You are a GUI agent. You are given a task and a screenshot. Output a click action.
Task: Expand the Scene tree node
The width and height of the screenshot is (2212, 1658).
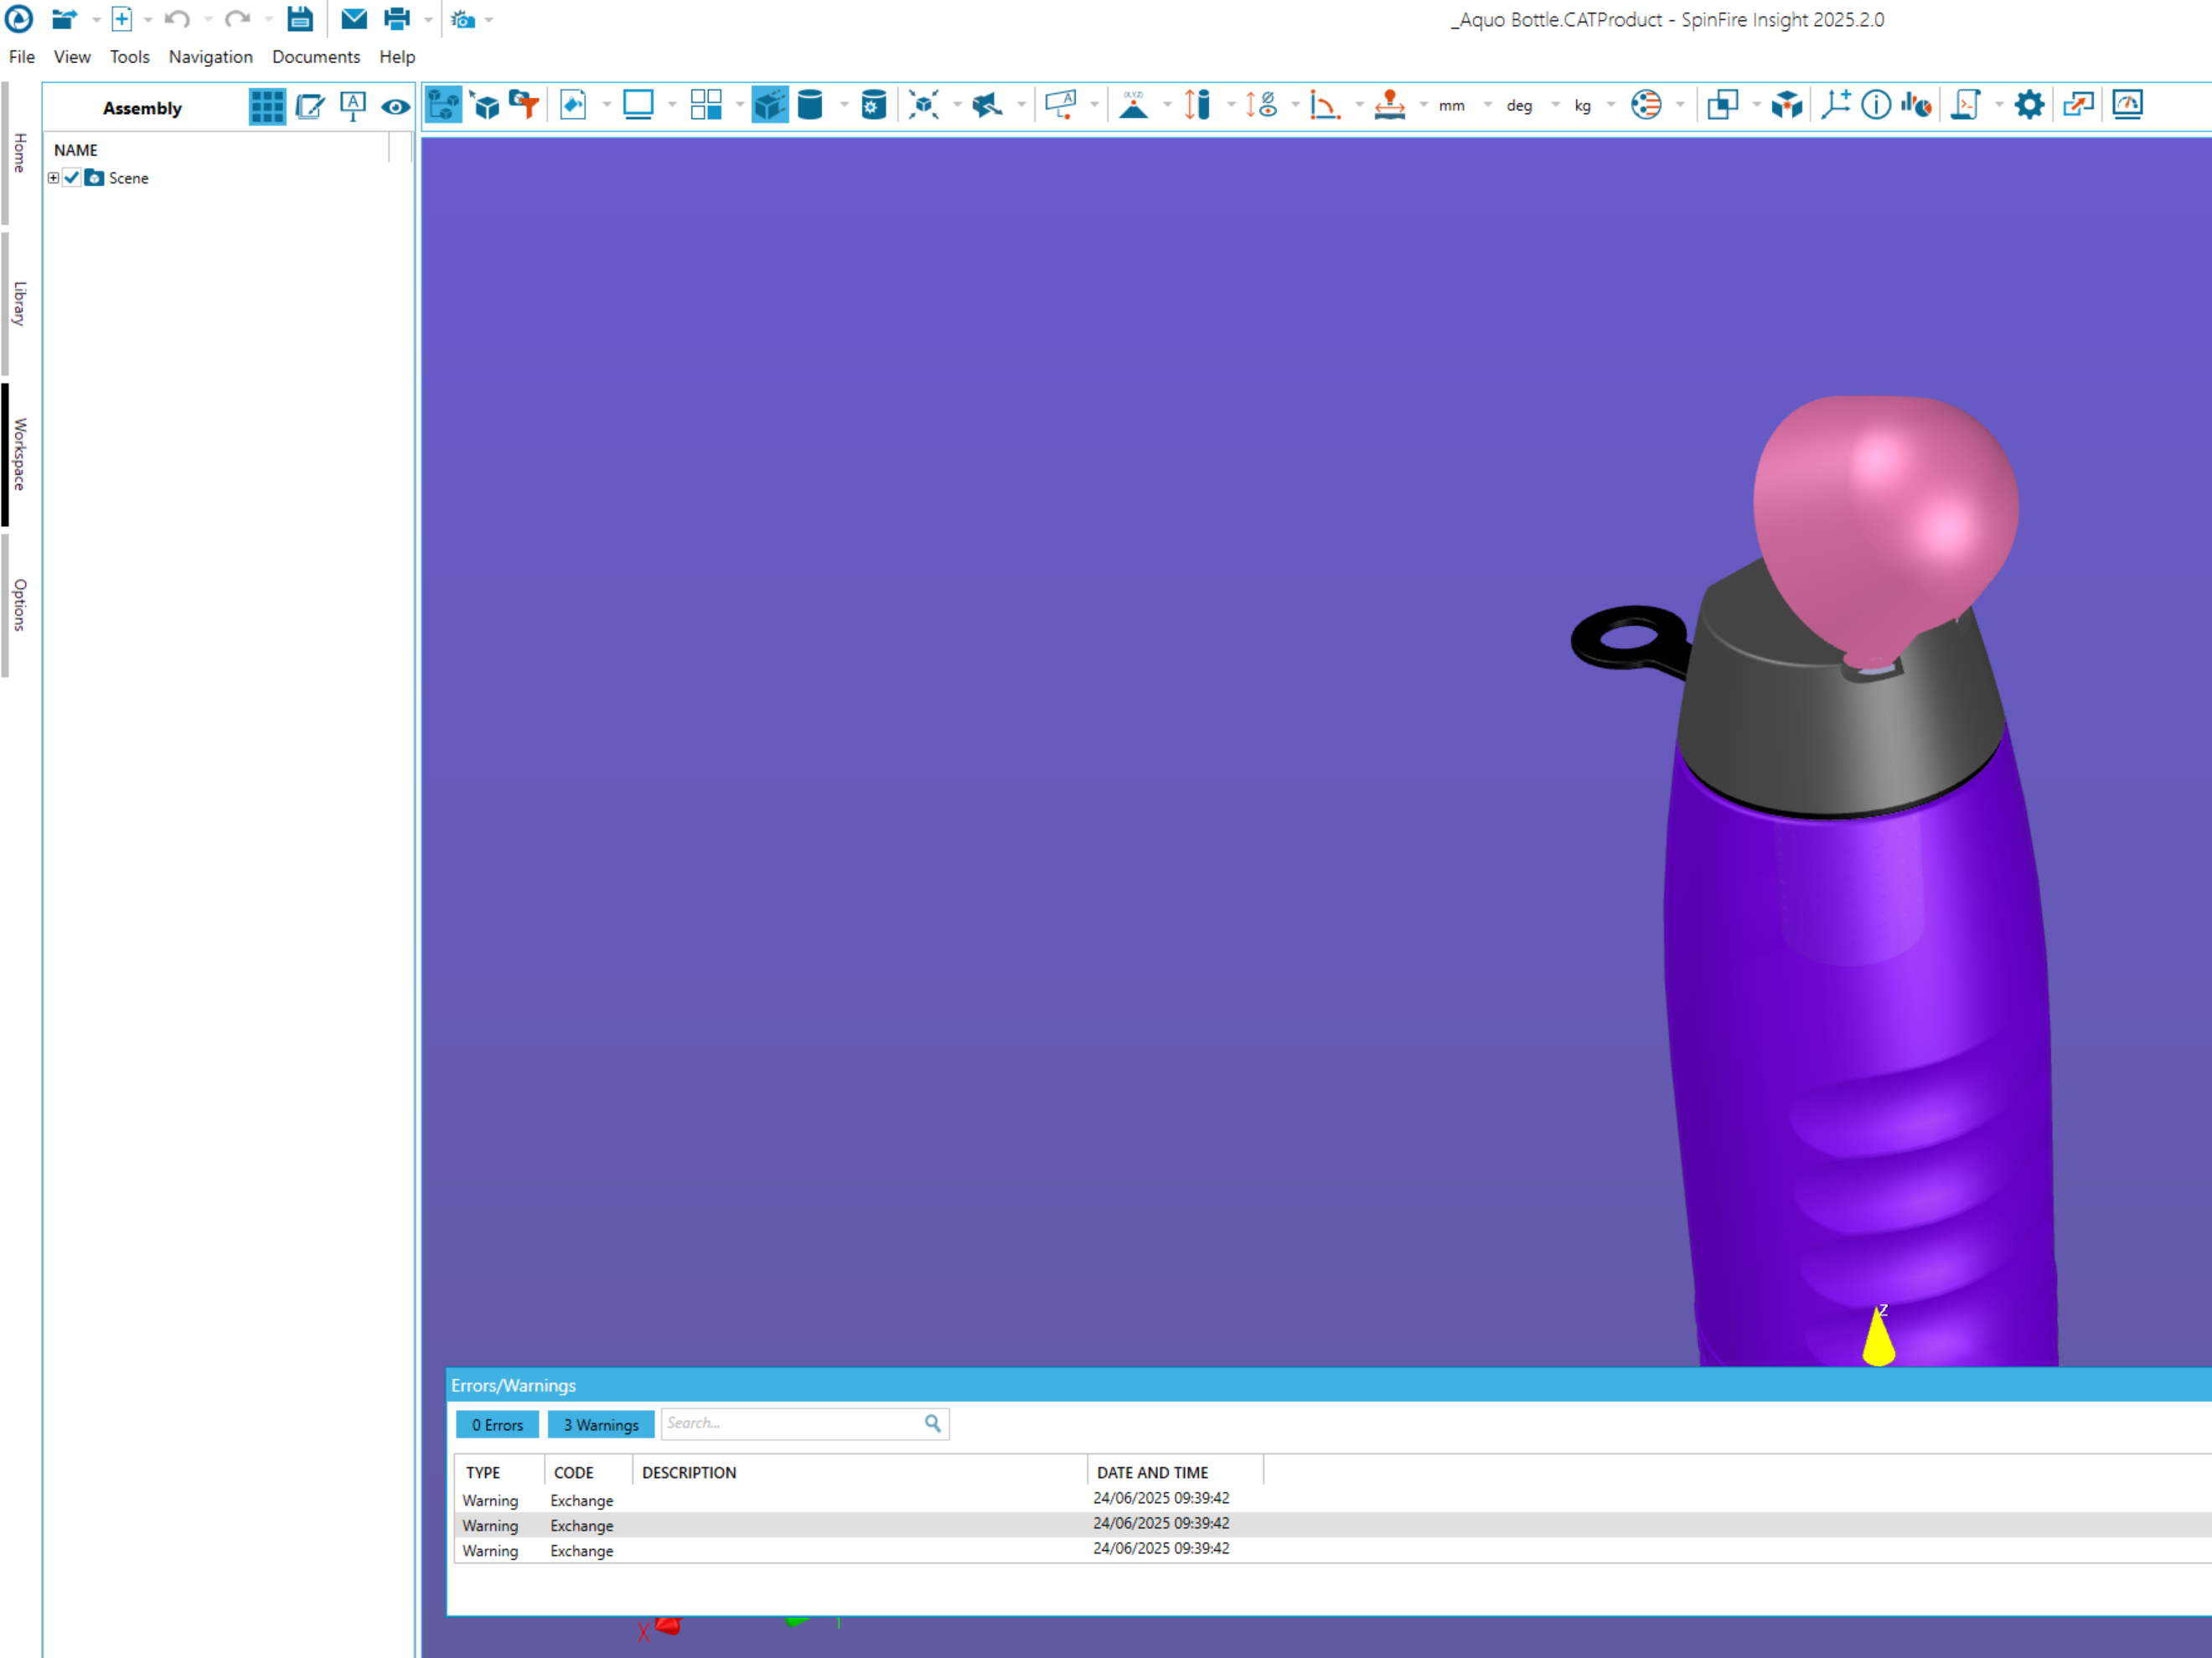pos(53,178)
